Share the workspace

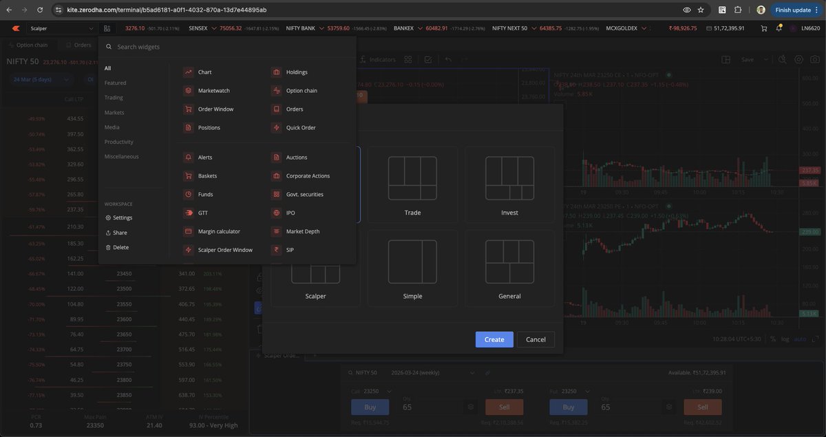[x=116, y=233]
